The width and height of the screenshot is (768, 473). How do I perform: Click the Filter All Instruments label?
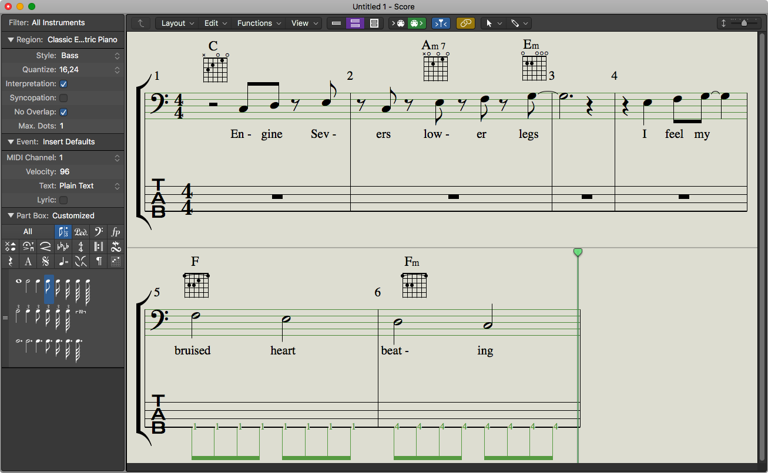(x=47, y=23)
